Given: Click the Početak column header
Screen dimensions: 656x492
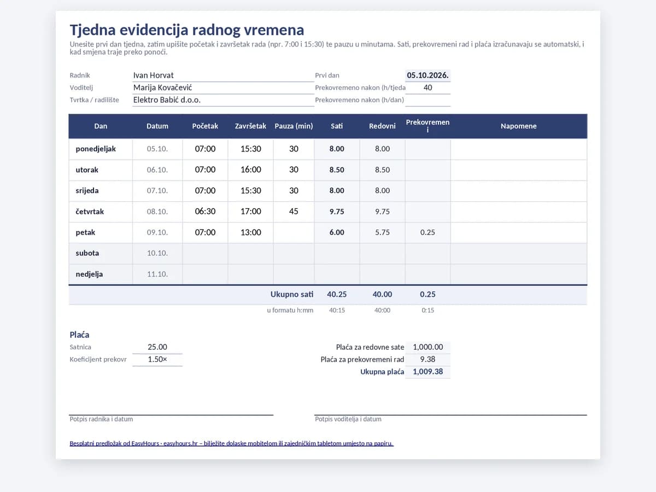Looking at the screenshot, I should [205, 126].
